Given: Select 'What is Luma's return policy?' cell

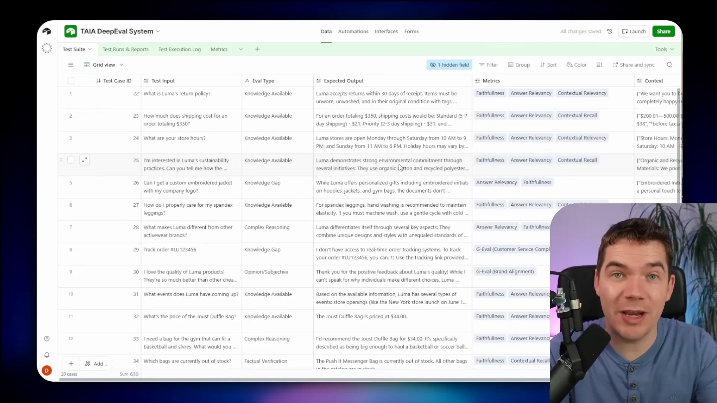Looking at the screenshot, I should click(191, 98).
